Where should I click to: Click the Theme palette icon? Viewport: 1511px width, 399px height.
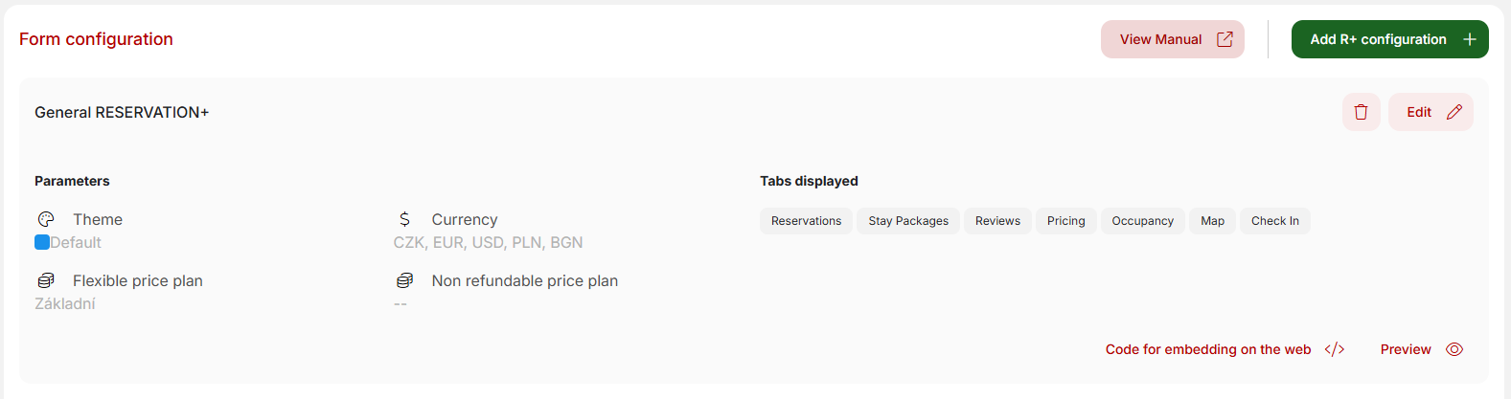tap(46, 219)
